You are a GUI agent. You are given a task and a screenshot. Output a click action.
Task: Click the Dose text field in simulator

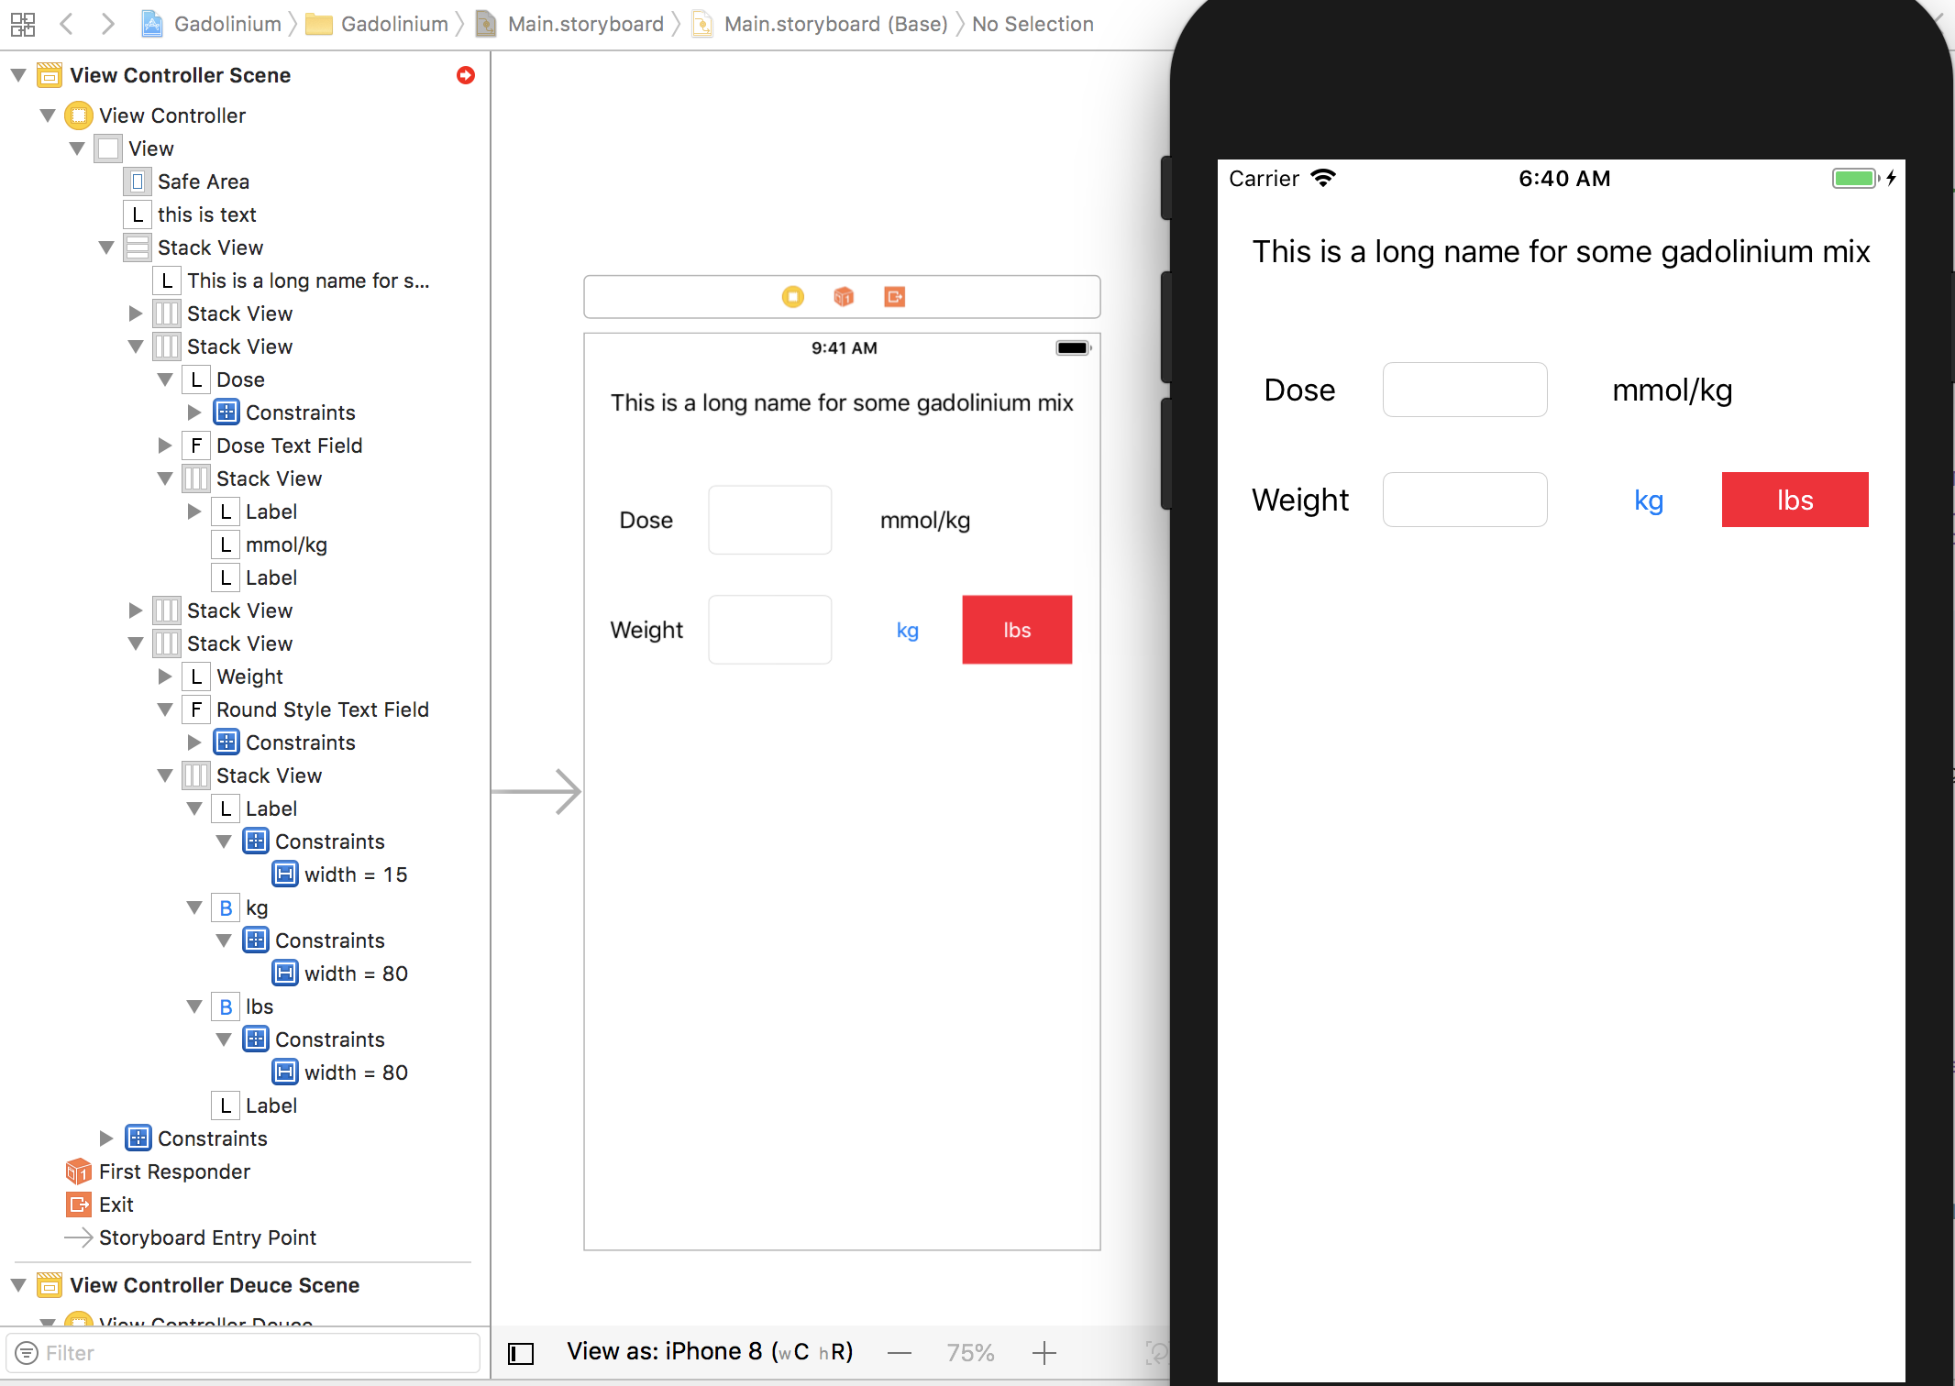click(x=1464, y=390)
